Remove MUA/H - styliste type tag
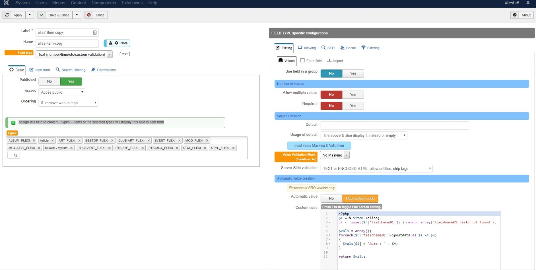The height and width of the screenshot is (270, 536). [x=71, y=148]
